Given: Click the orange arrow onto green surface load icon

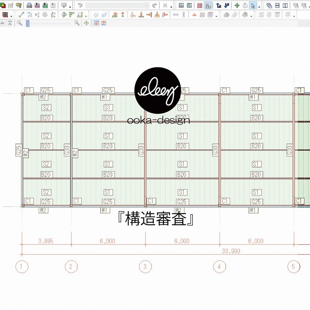Looking at the screenshot, I should [115, 15].
